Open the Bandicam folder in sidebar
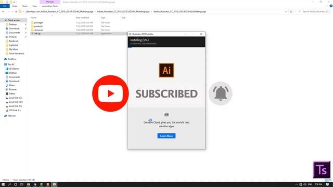 (14, 41)
